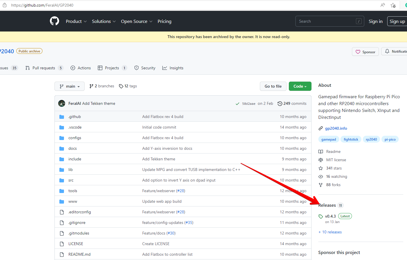Image resolution: width=407 pixels, height=260 pixels.
Task: Click the GitHub search field
Action: (330, 21)
